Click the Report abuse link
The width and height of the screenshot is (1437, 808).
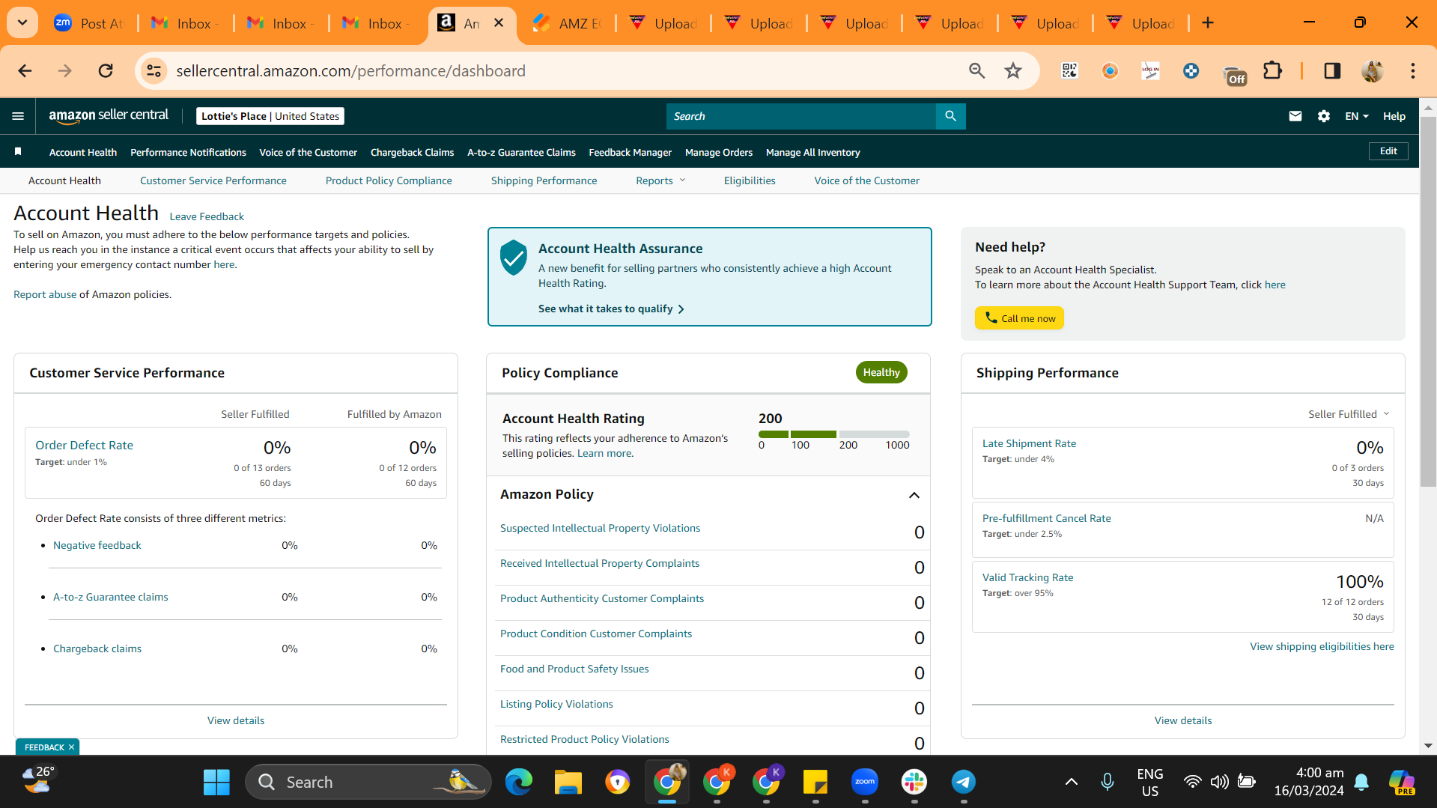tap(45, 294)
